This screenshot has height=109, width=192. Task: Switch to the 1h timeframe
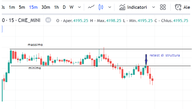pos(56,7)
